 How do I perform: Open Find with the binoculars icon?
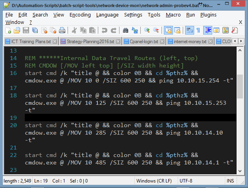point(126,30)
